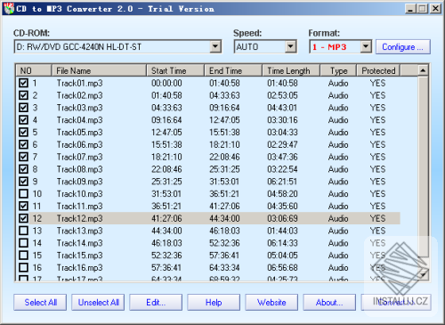Open the Edit dialog button
Screen dimensions: 445x325
click(x=156, y=303)
